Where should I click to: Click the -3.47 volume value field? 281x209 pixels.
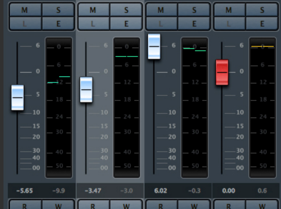pos(93,191)
